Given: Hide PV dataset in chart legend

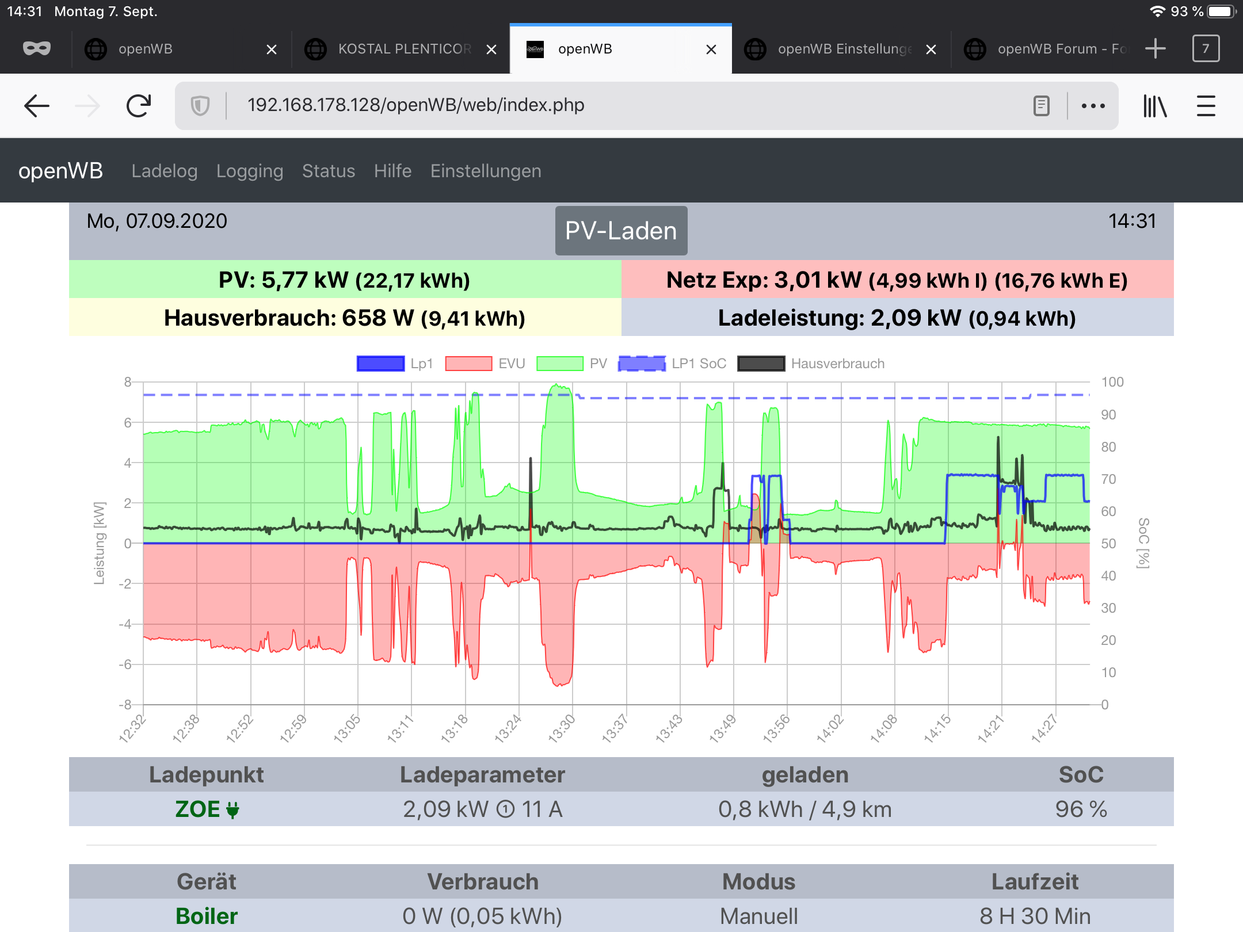Looking at the screenshot, I should click(x=559, y=364).
